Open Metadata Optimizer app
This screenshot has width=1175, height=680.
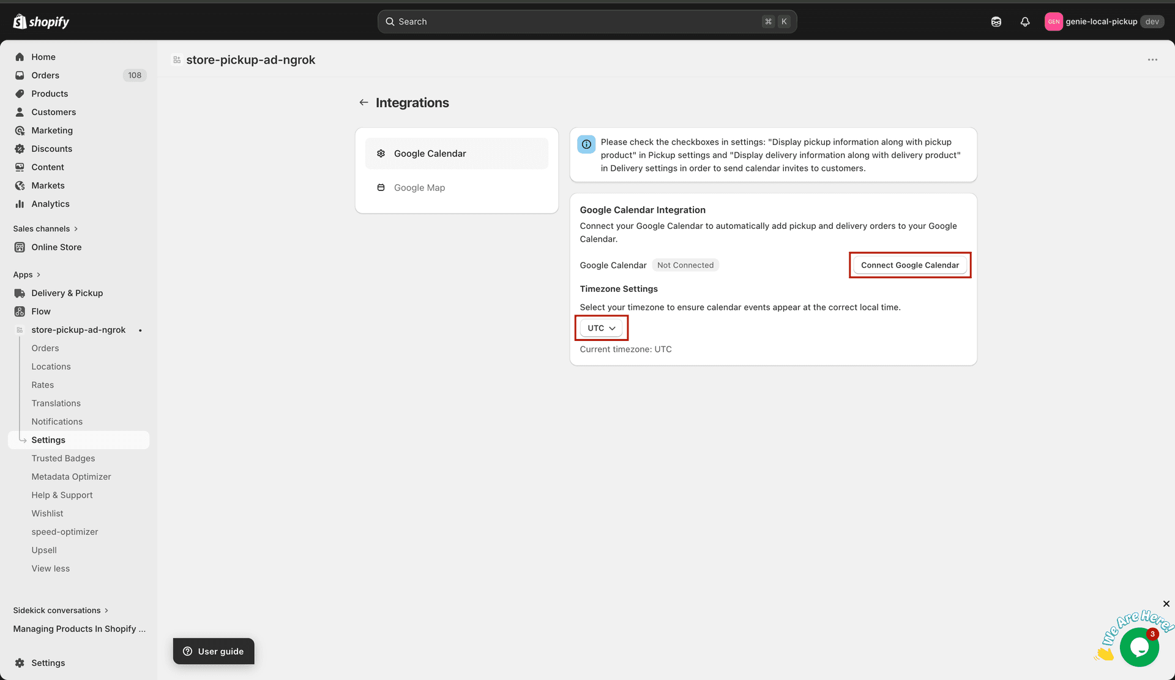click(72, 477)
